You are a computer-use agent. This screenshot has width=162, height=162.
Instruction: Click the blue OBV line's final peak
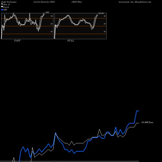(138, 111)
